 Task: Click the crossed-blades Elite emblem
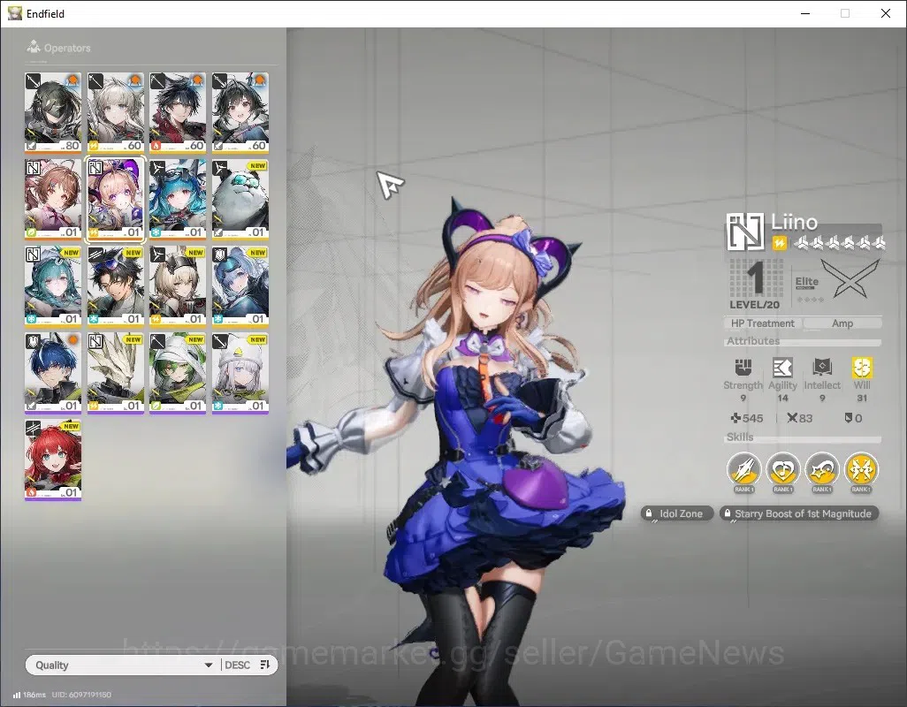click(850, 278)
